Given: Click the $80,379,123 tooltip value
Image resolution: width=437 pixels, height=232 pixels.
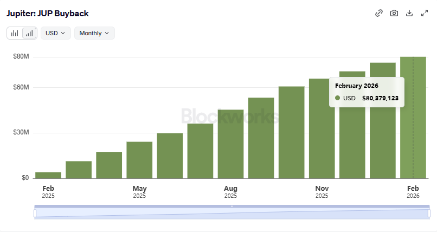Looking at the screenshot, I should (x=380, y=98).
